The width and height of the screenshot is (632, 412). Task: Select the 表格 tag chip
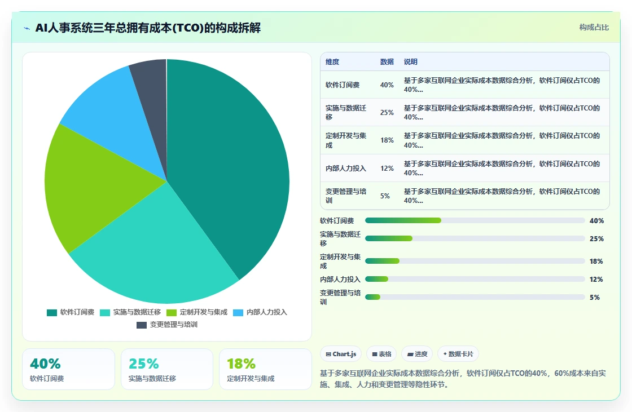pos(381,354)
